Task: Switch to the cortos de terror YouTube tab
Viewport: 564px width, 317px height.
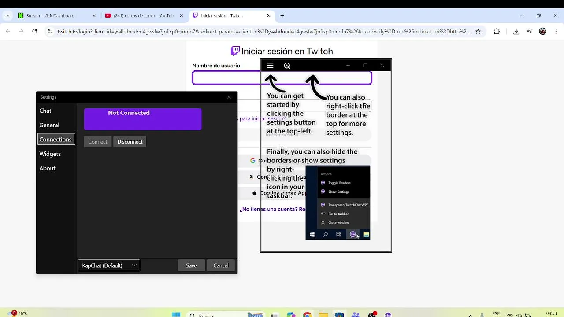Action: [144, 16]
